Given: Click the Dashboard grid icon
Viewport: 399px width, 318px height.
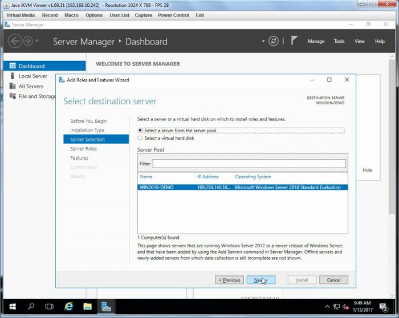Looking at the screenshot, I should [13, 66].
